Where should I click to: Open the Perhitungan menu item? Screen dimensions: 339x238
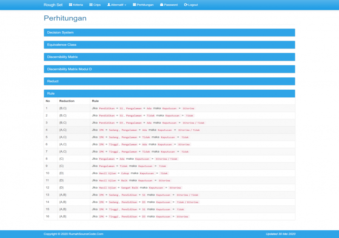pos(143,5)
